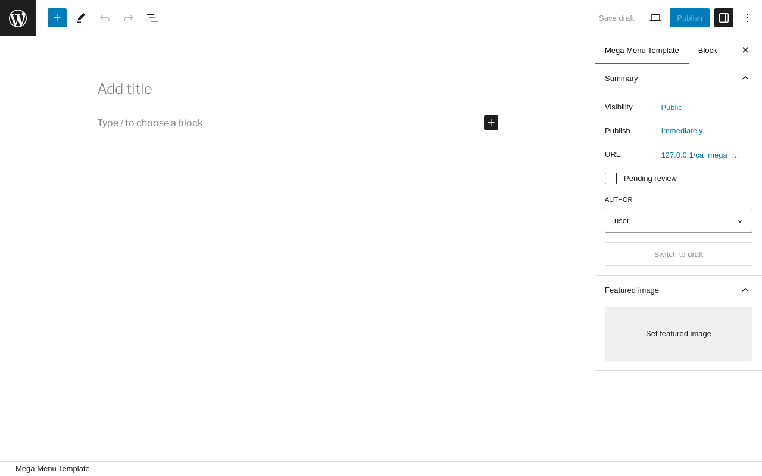Click the Pending review label text
The width and height of the screenshot is (762, 476).
click(650, 178)
